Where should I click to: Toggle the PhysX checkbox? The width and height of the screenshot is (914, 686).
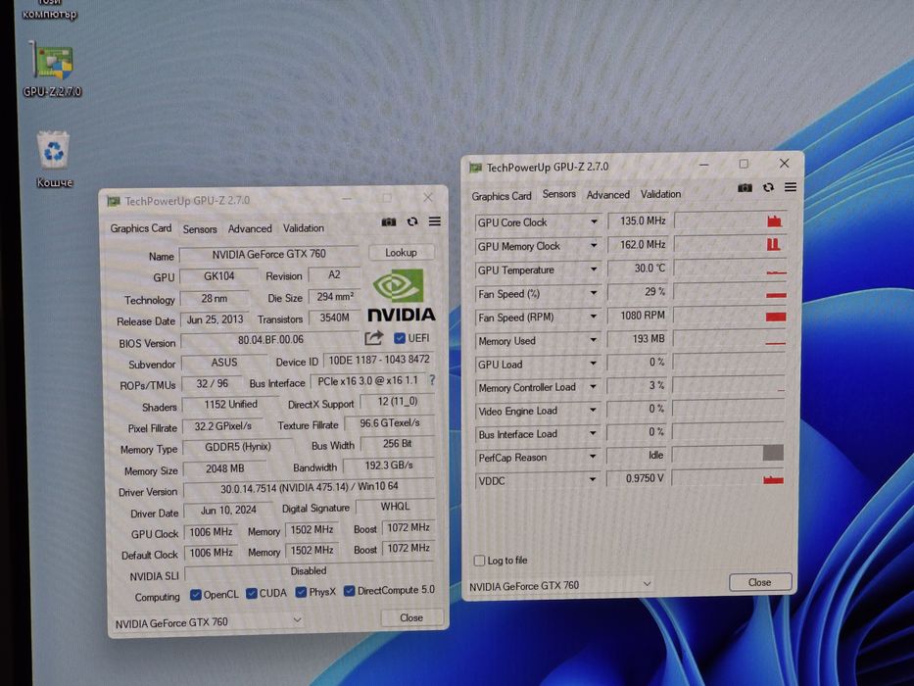click(x=301, y=592)
